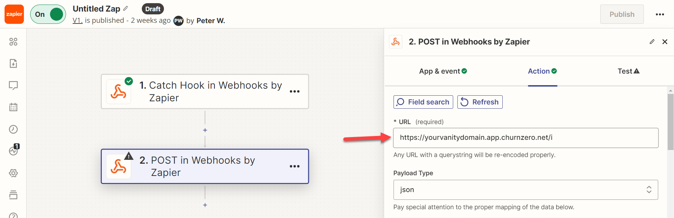The height and width of the screenshot is (218, 674).
Task: Select the Catch Hook in Webhooks step
Action: click(205, 91)
